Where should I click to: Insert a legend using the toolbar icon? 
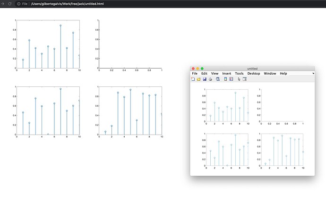point(231,79)
